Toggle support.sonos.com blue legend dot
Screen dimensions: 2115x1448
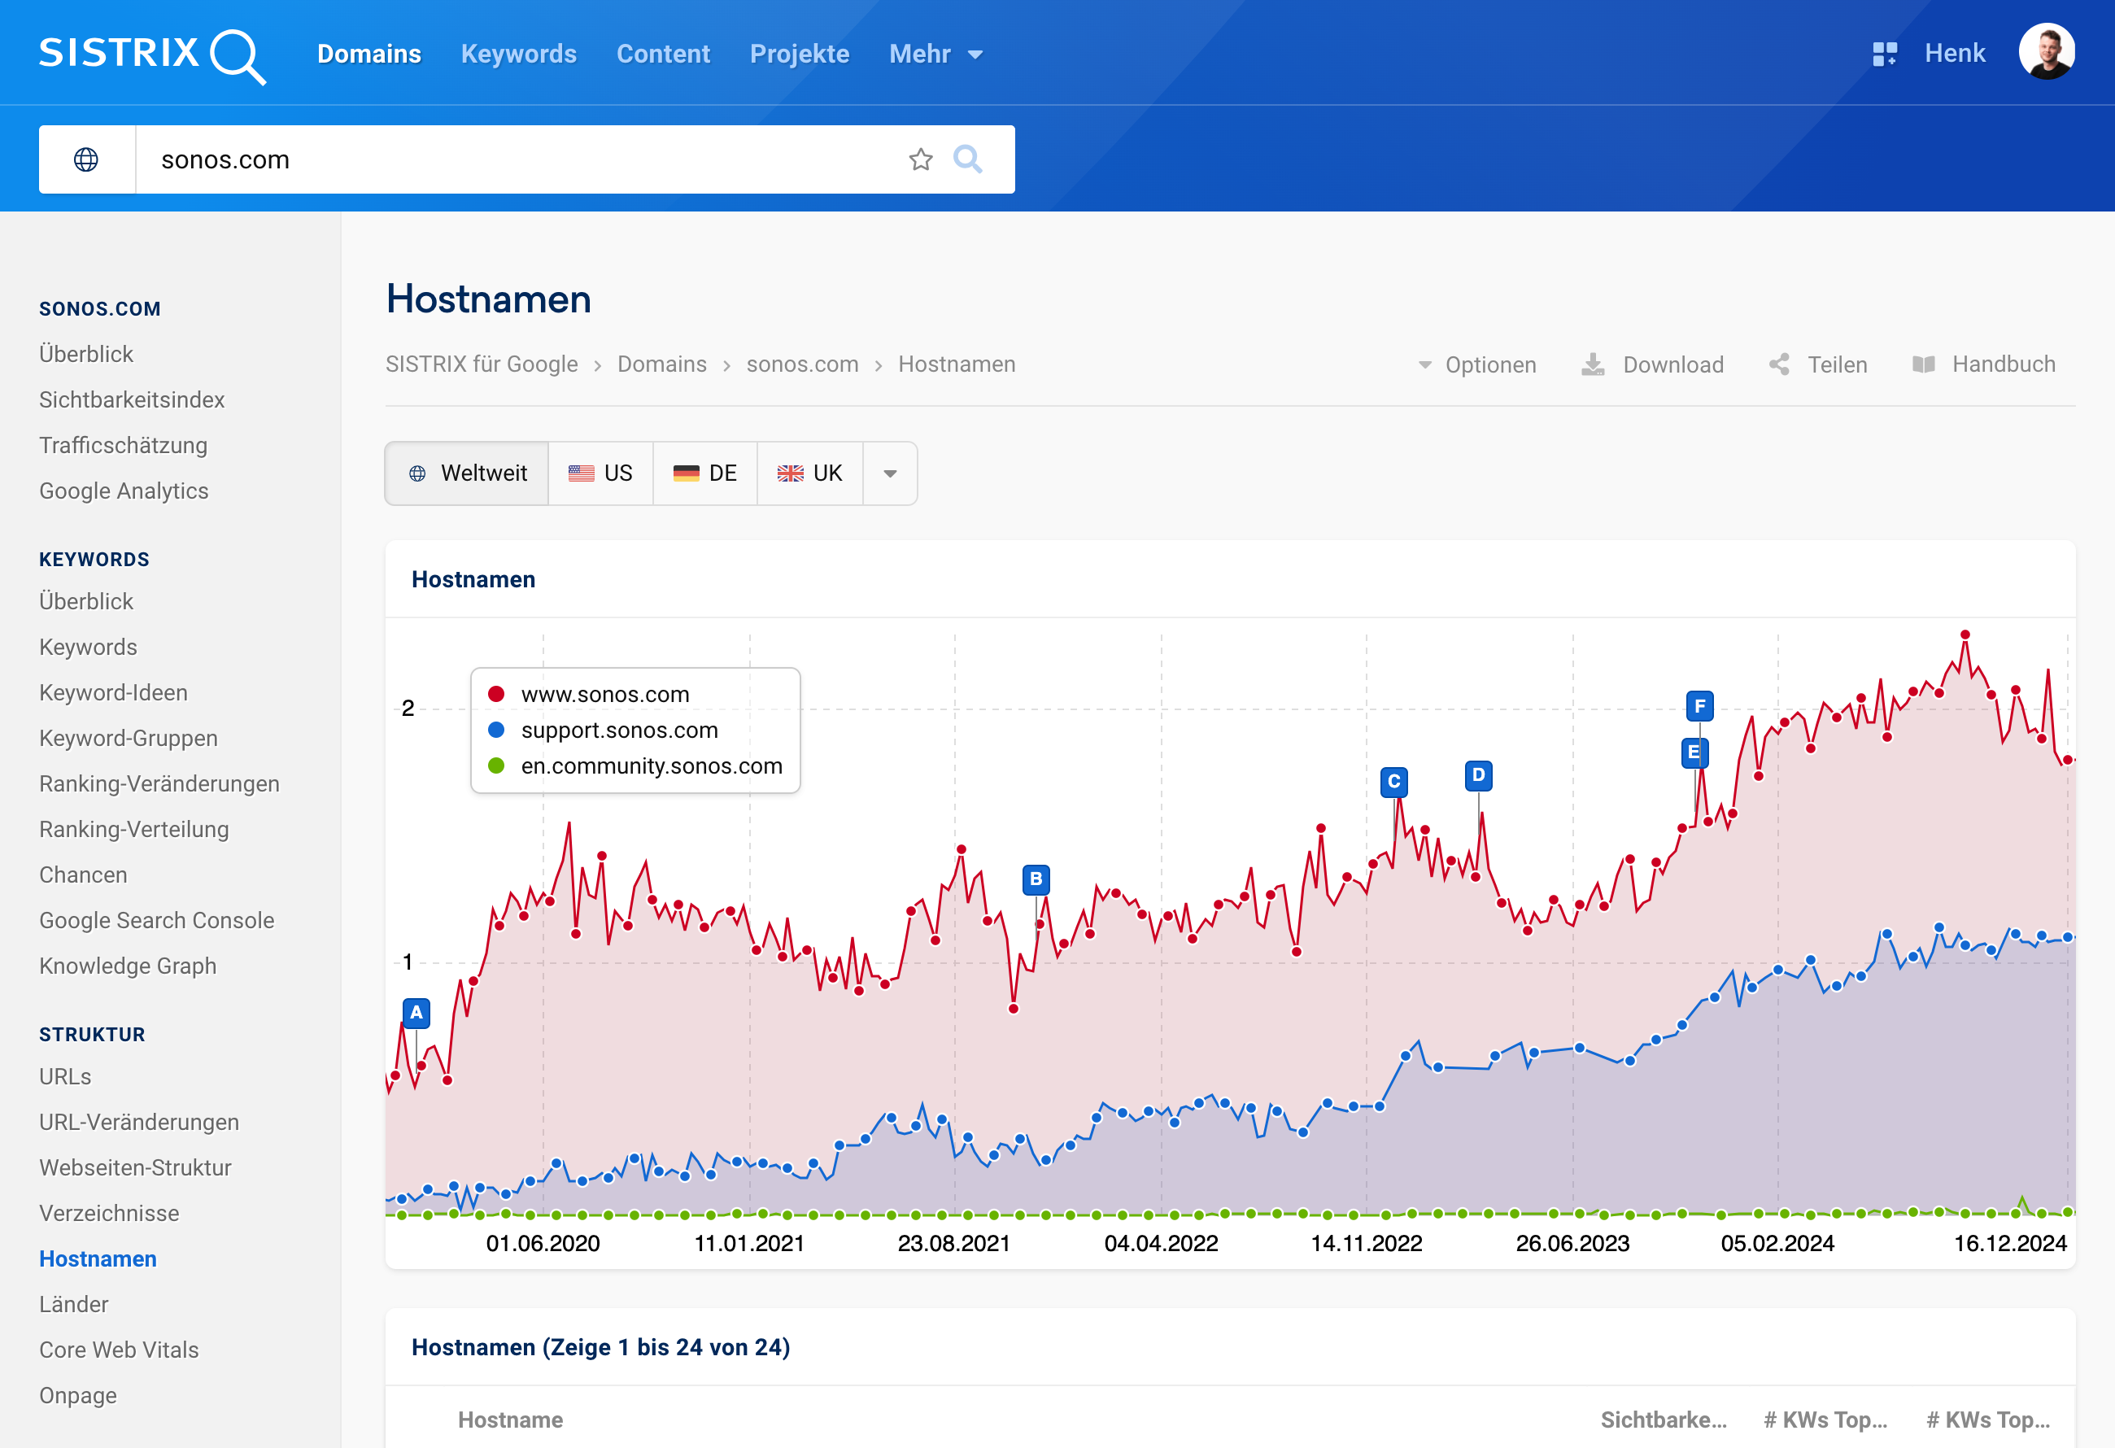tap(496, 730)
